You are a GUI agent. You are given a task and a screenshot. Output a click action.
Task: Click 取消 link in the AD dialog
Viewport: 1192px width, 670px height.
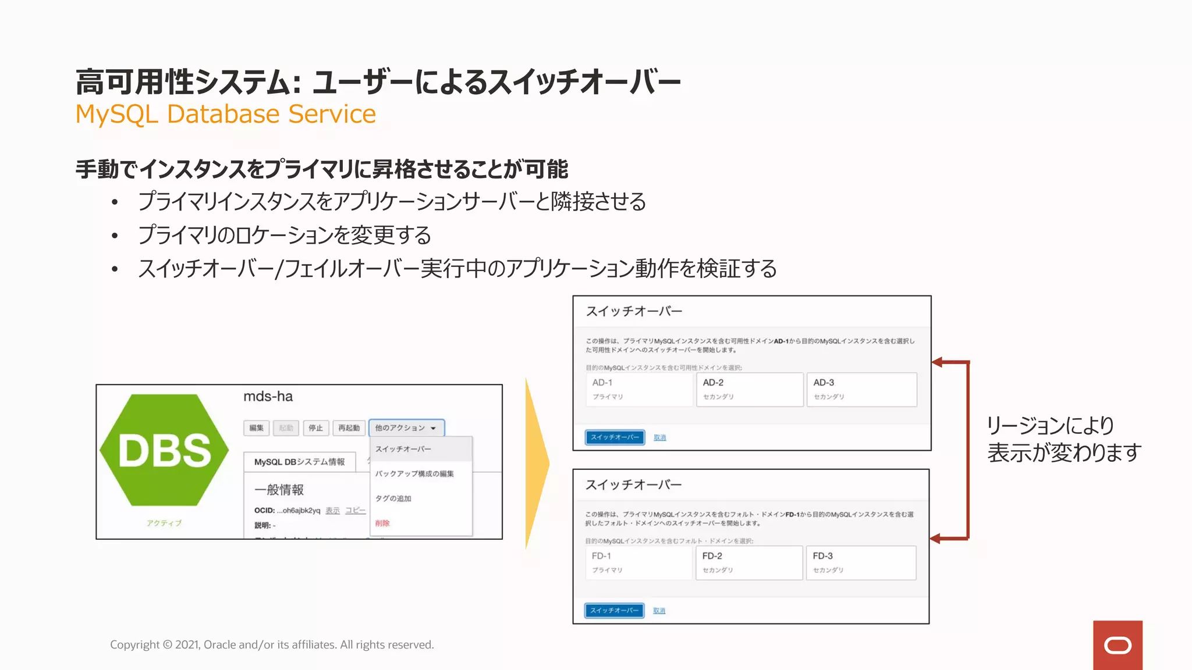[659, 437]
